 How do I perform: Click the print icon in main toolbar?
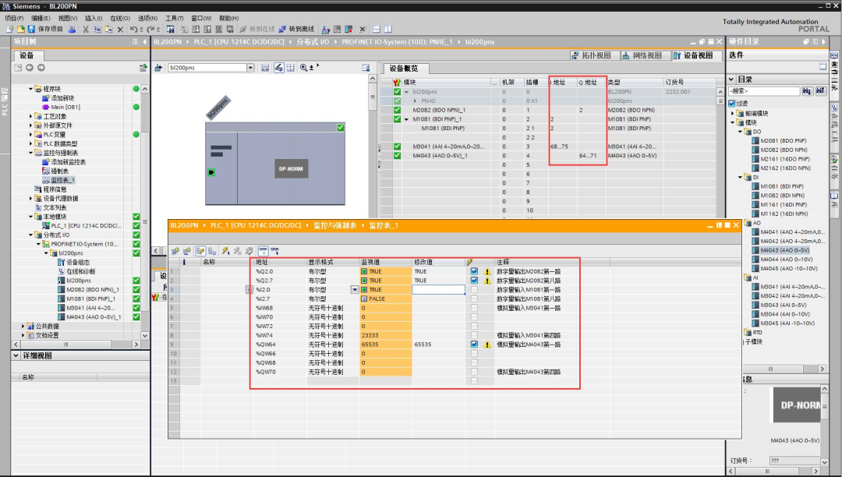pyautogui.click(x=72, y=29)
